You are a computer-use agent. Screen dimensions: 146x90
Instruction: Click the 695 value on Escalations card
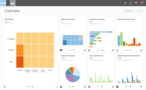[91, 22]
